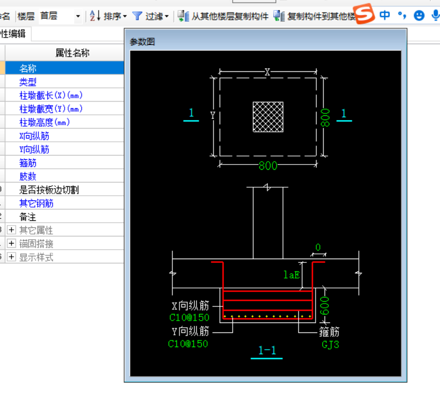The height and width of the screenshot is (408, 440).
Task: Select the 属性编辑 tab
Action: 15,34
